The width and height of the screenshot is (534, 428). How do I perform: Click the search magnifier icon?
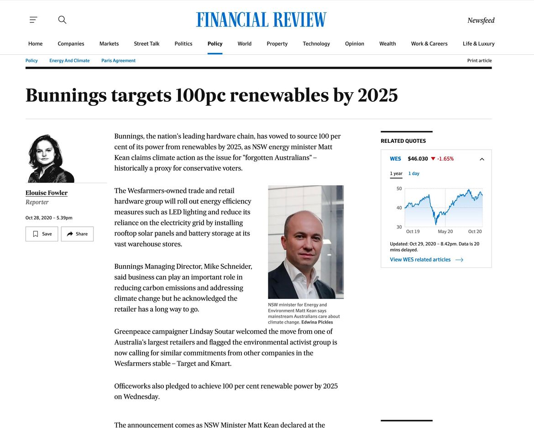pos(62,20)
